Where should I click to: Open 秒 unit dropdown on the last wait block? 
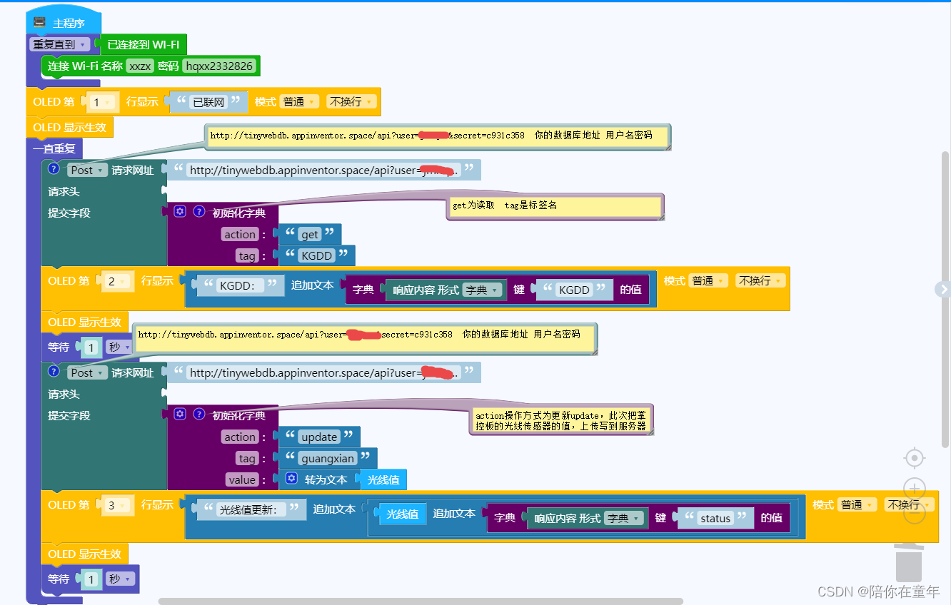coord(119,579)
